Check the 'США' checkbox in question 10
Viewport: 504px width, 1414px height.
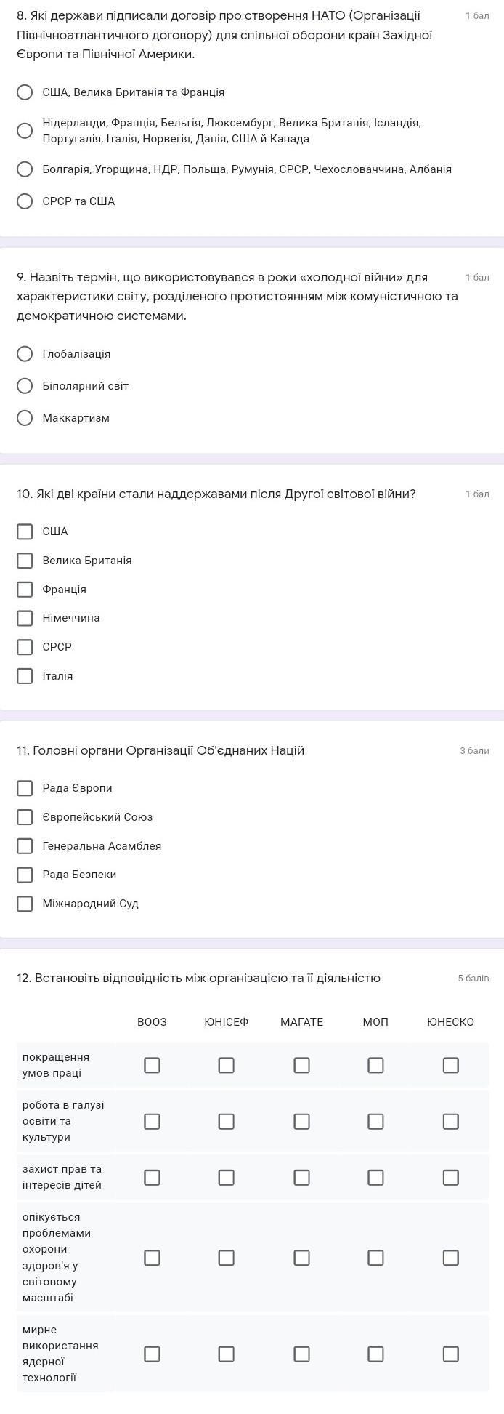(25, 531)
